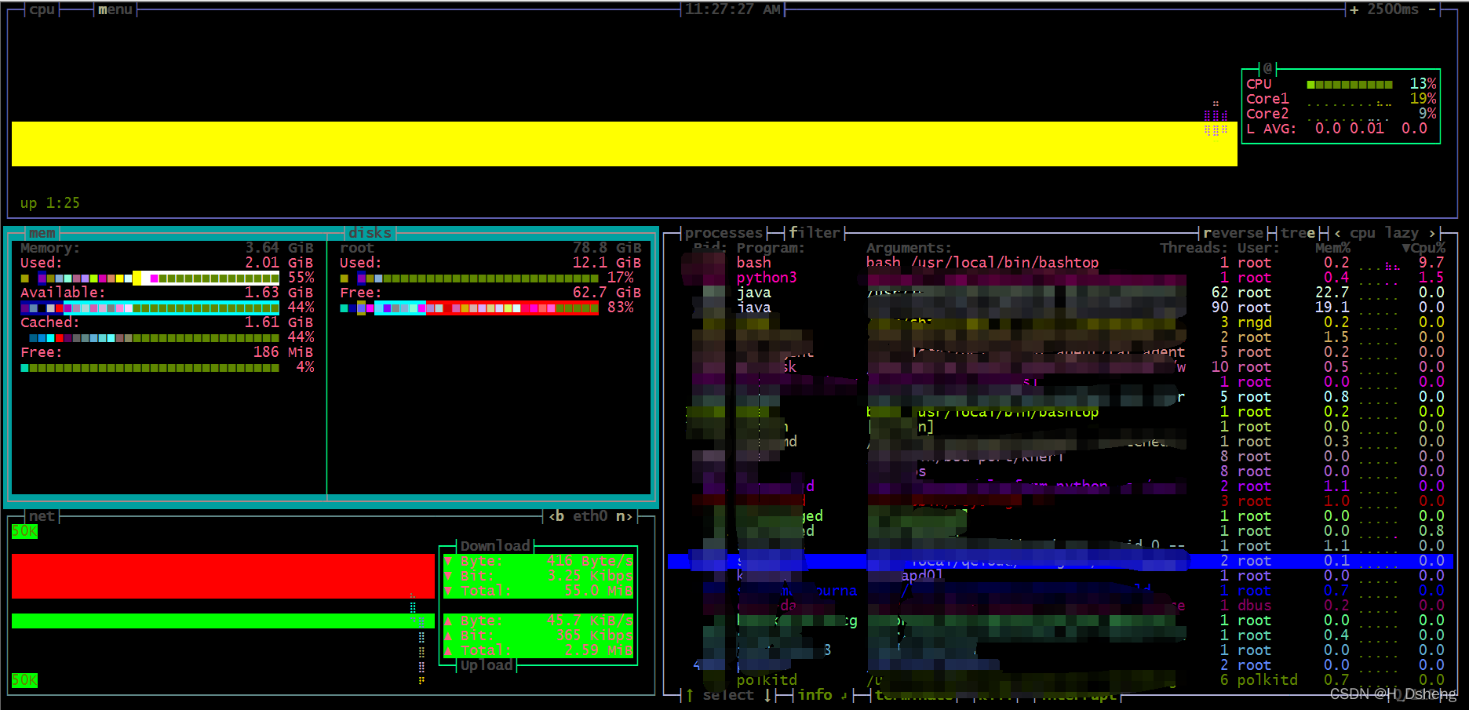
Task: Click the eth0 interface name
Action: (590, 516)
